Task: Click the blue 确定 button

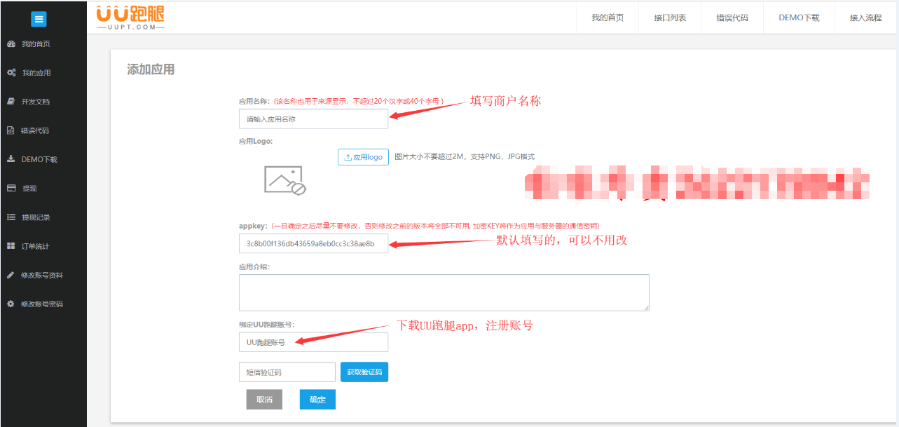Action: click(317, 399)
